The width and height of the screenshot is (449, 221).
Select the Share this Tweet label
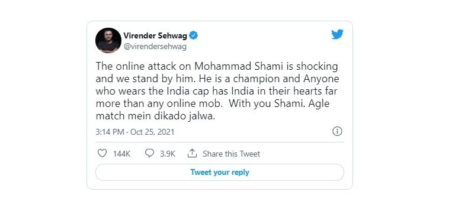point(232,154)
